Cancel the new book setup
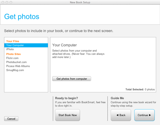This screenshot has height=125, width=160. (11, 119)
